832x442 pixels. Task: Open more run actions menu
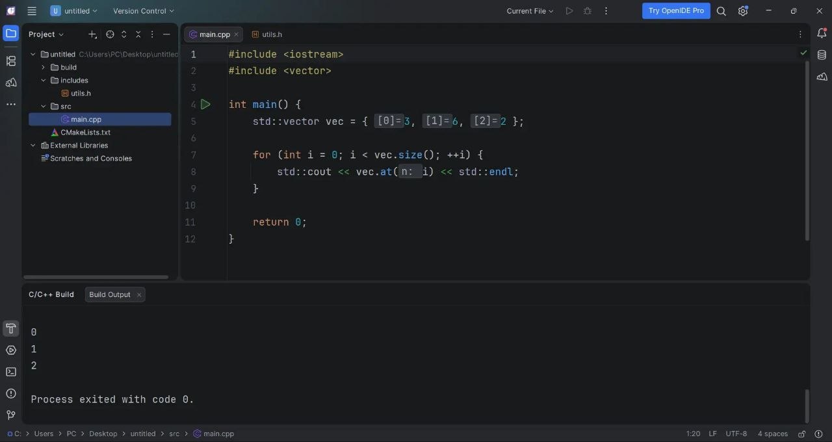606,11
